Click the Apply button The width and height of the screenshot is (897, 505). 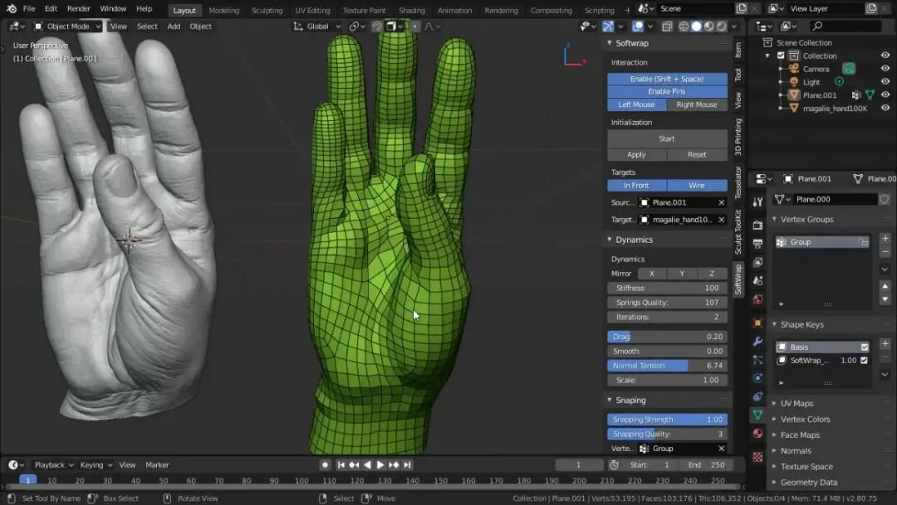pyautogui.click(x=637, y=155)
